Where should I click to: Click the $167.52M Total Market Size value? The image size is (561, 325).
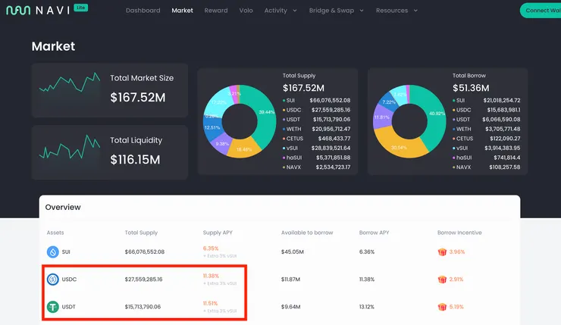coord(138,97)
